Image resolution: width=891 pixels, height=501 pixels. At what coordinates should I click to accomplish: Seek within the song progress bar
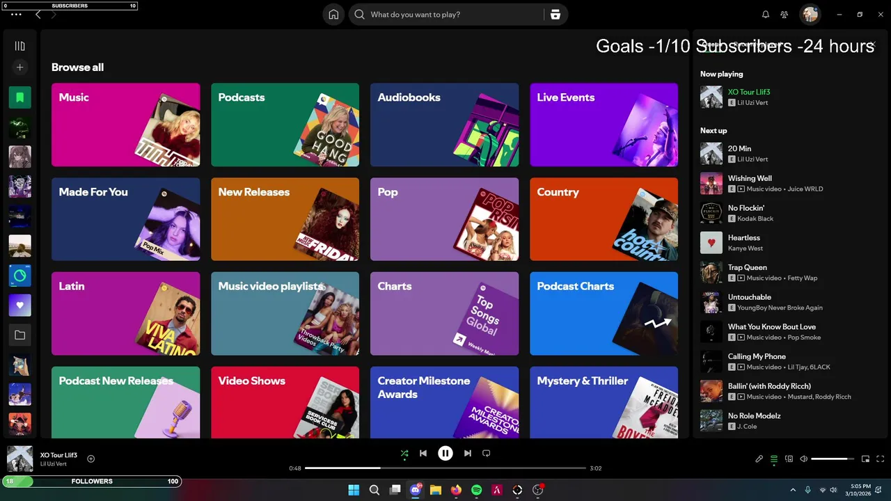click(x=445, y=468)
